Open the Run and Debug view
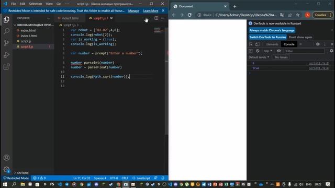Viewport: 335px width, 188px height. pos(6,55)
